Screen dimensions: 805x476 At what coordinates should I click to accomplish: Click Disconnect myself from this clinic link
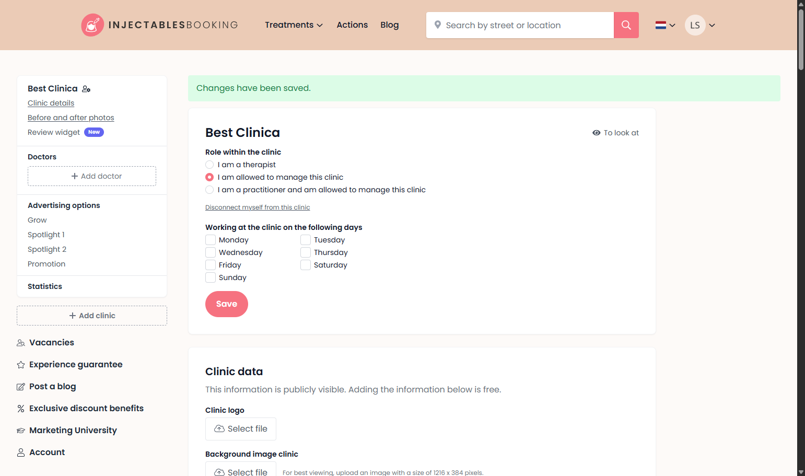[258, 207]
